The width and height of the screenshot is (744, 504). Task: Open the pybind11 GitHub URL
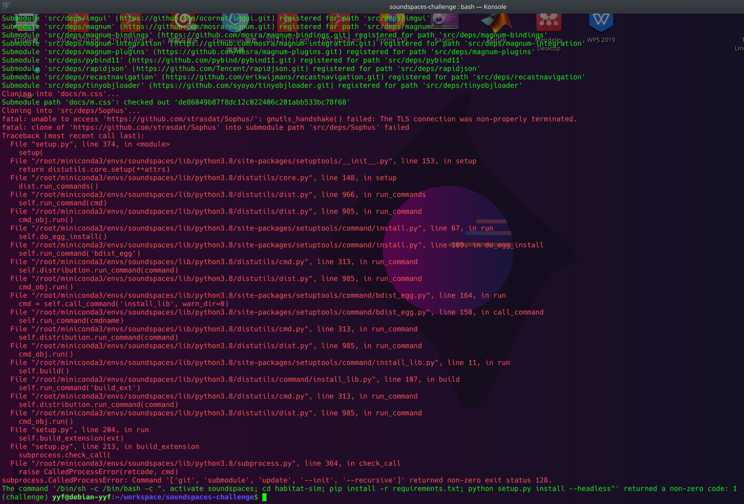(212, 60)
